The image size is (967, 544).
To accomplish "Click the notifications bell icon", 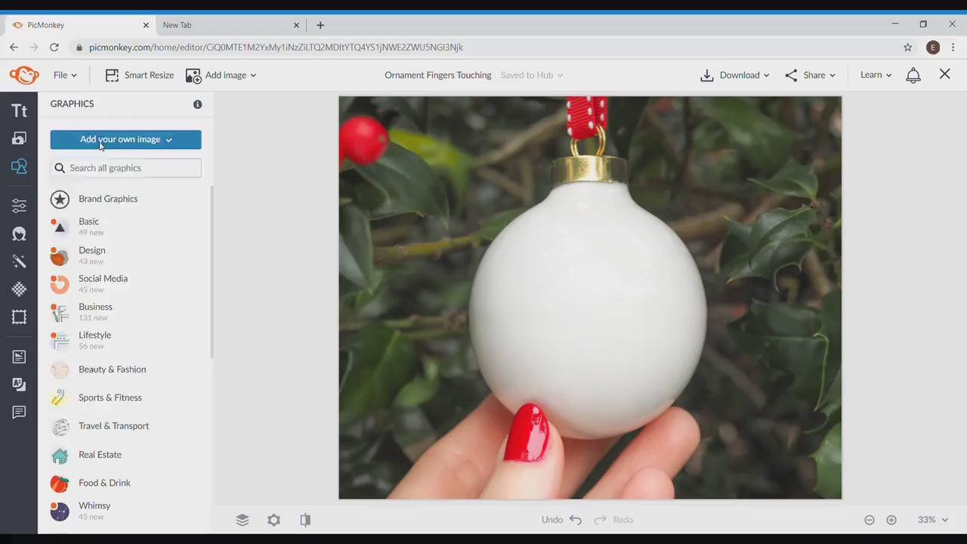I will pos(913,75).
